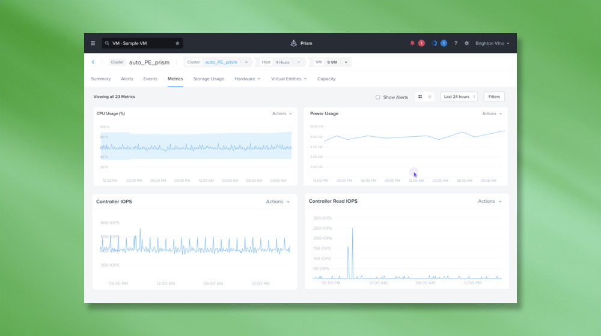Open alerts via the red bell icon
Screen dimensions: 601x336
[412, 43]
